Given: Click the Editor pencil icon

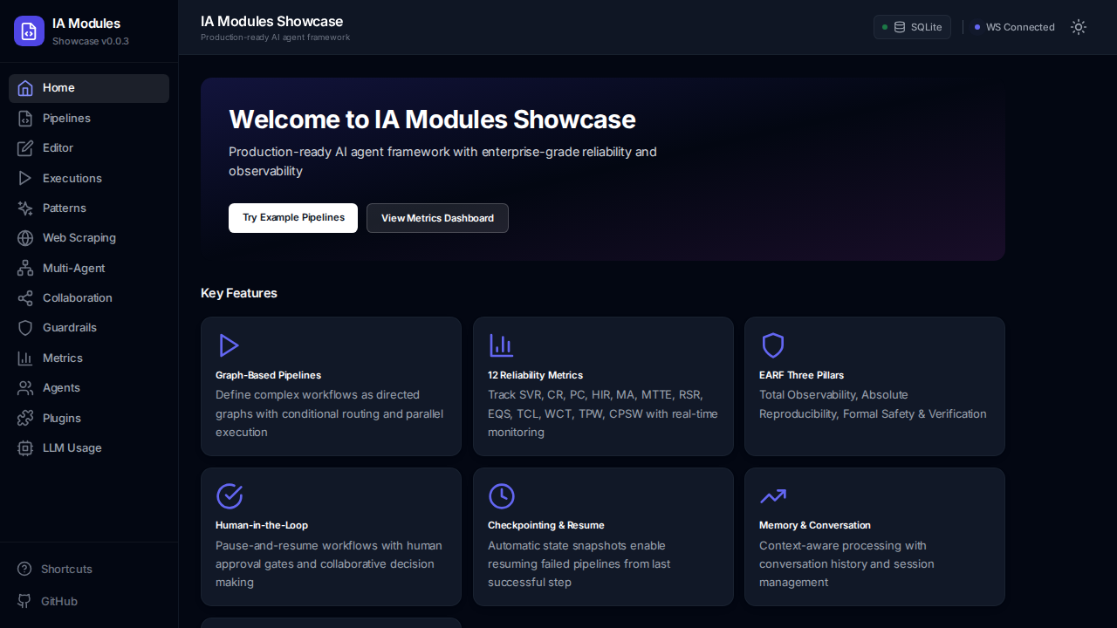Looking at the screenshot, I should 25,148.
